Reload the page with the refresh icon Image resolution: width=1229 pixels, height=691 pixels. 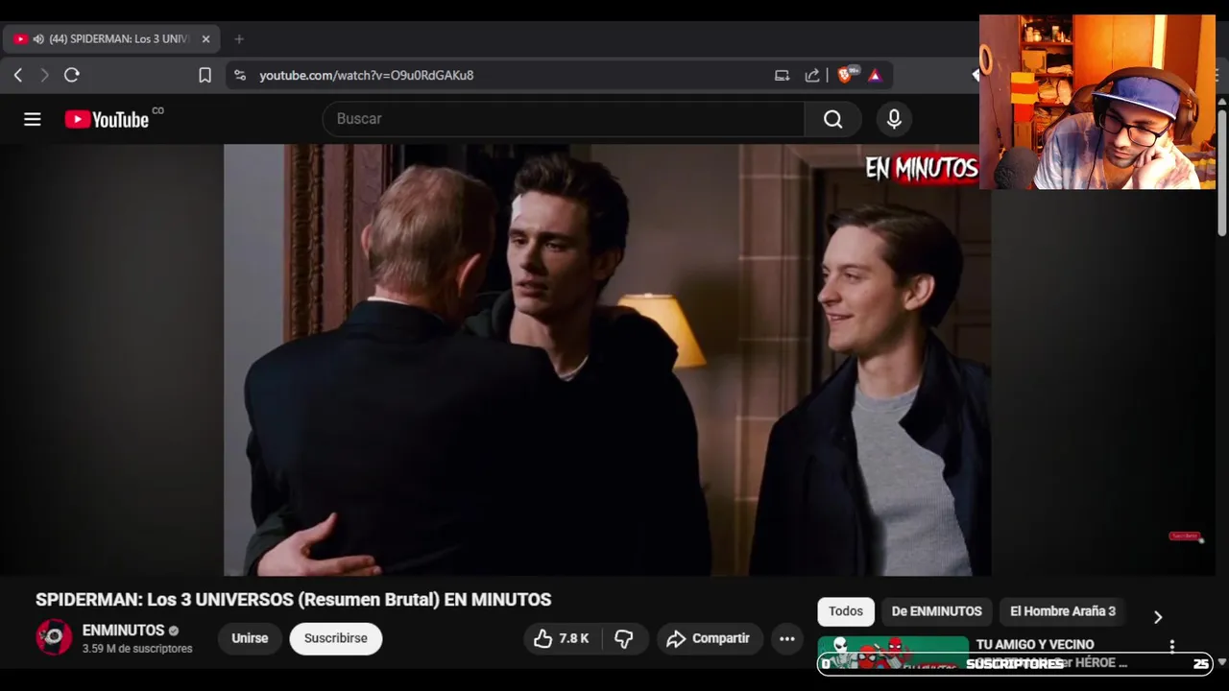click(x=72, y=75)
